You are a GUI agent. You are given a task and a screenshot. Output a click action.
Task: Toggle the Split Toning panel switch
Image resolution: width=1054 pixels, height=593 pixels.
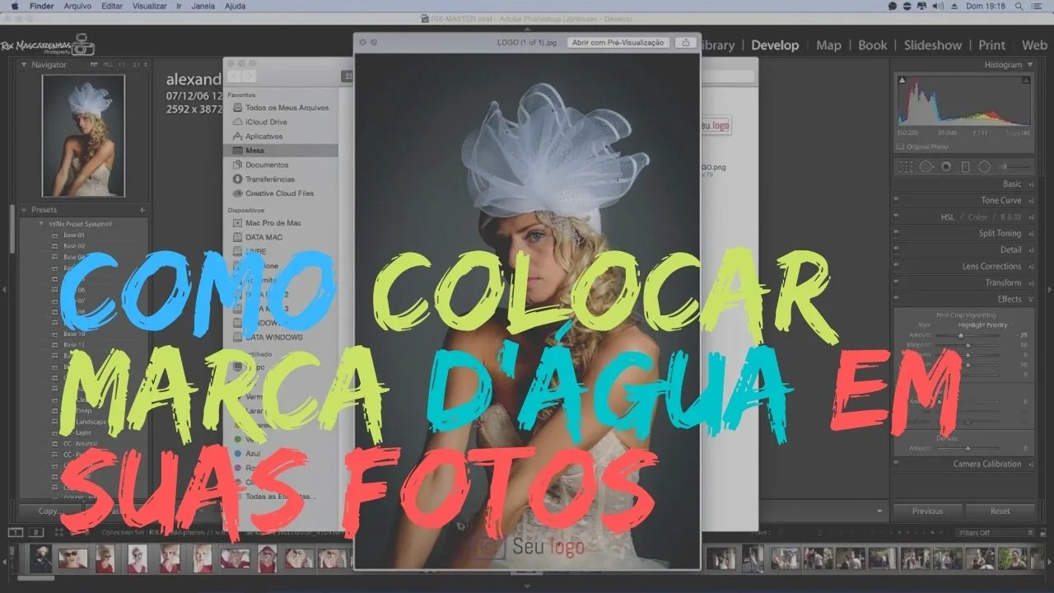[896, 233]
